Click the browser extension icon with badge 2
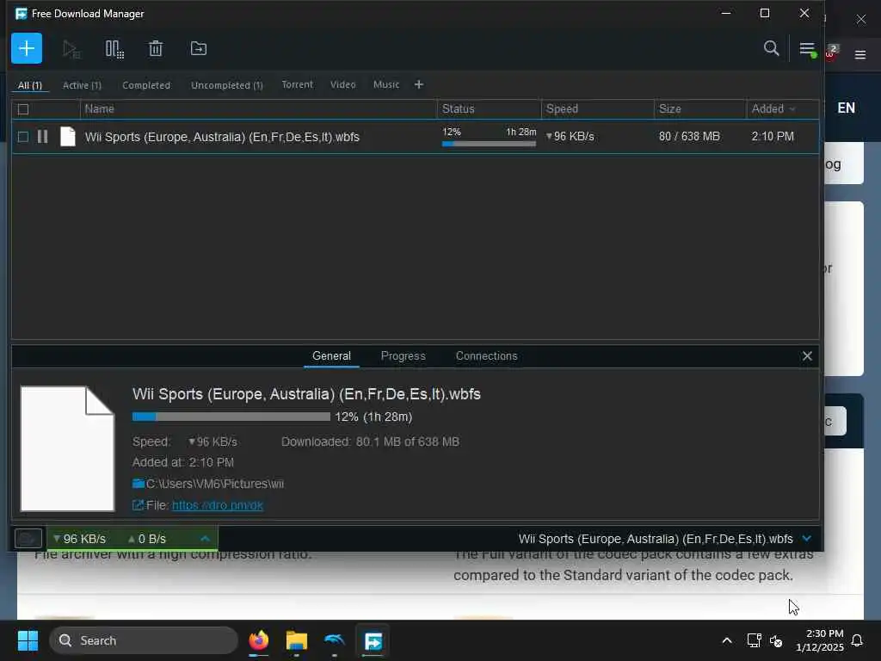Image resolution: width=881 pixels, height=661 pixels. point(832,52)
